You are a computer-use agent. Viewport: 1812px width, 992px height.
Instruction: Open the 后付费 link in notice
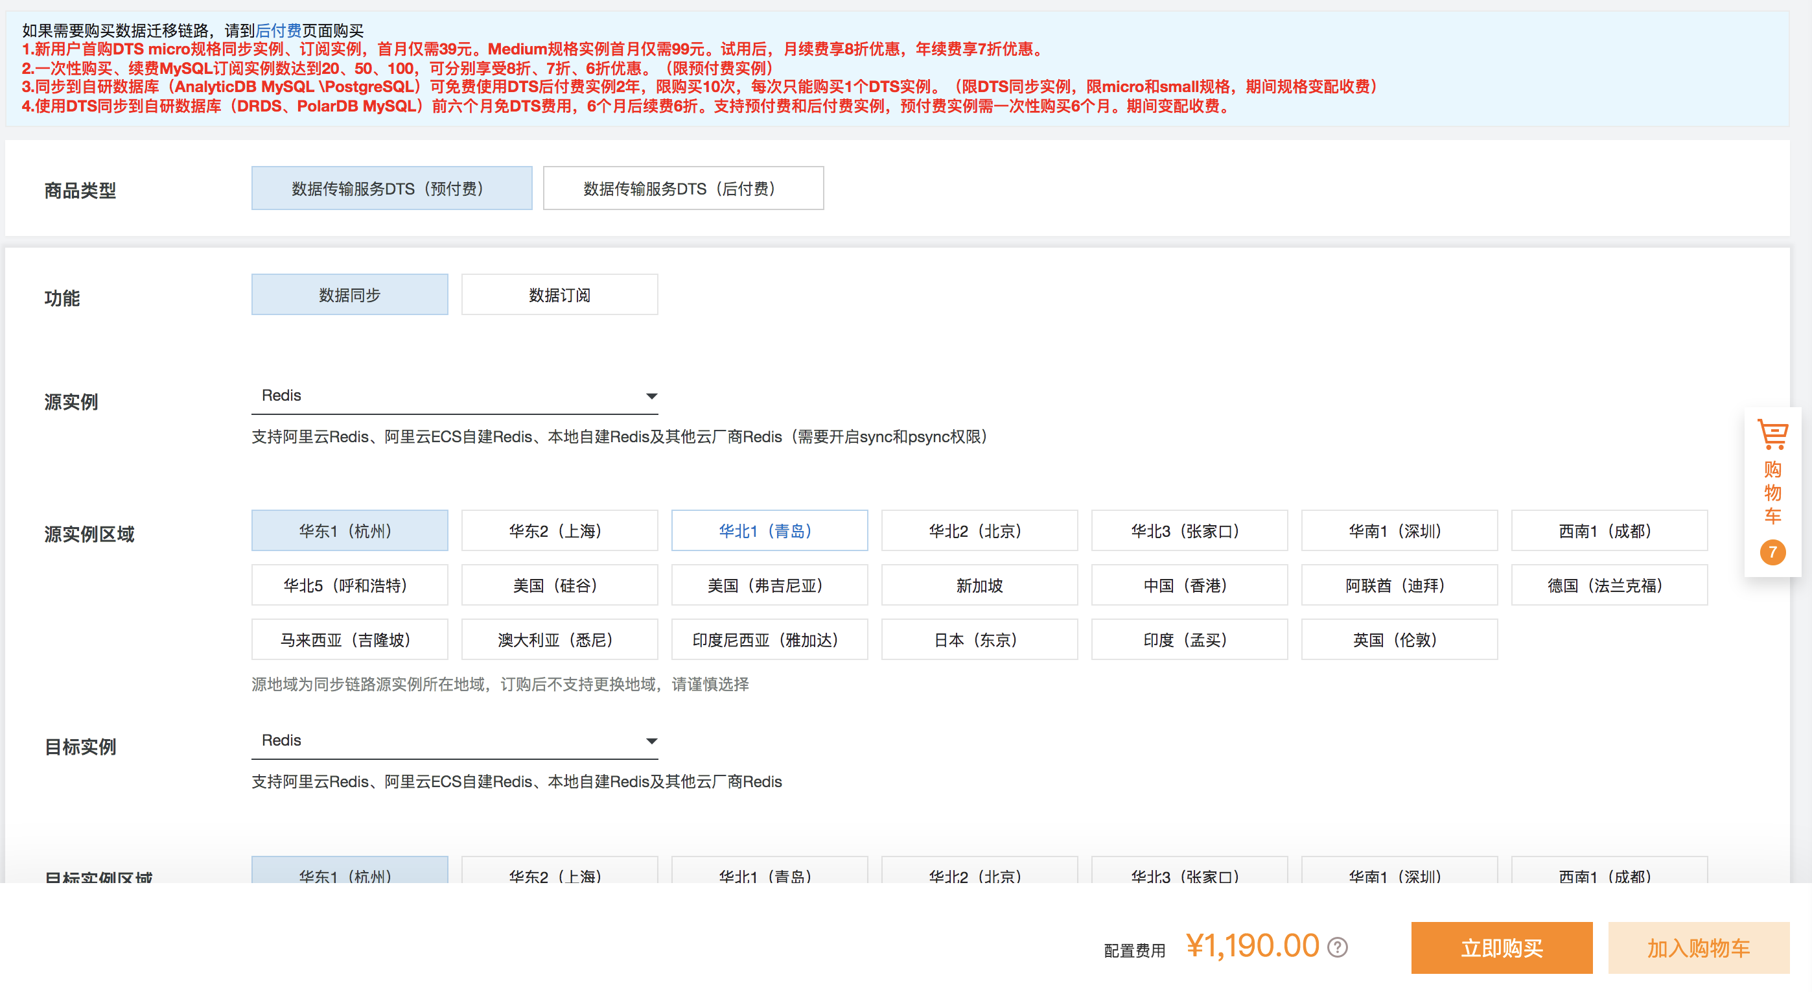(x=278, y=30)
